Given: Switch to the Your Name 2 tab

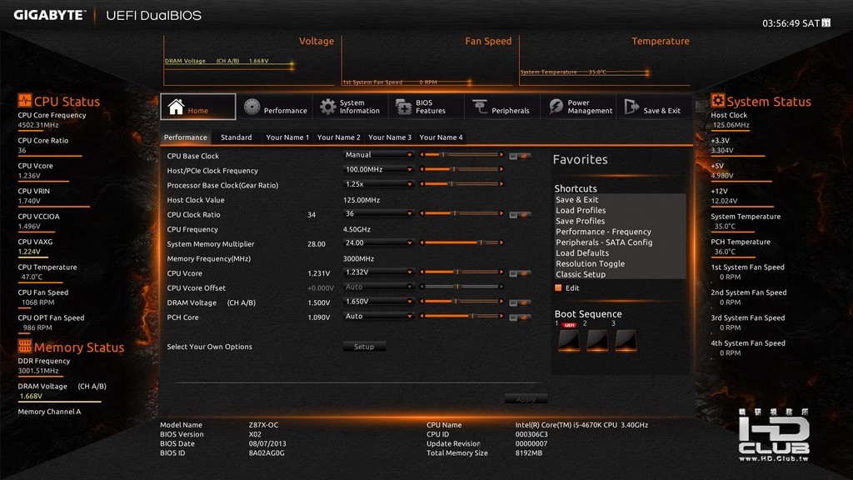Looking at the screenshot, I should 338,137.
